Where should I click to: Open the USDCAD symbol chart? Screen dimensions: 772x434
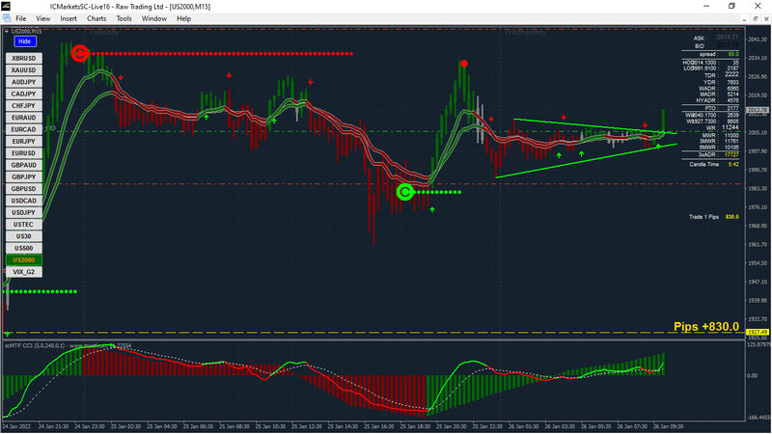(x=23, y=201)
